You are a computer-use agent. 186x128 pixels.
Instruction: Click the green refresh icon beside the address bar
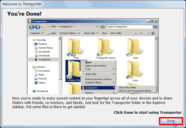coord(102,27)
